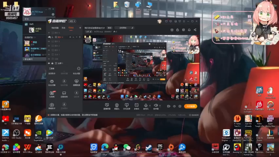Open the 发言助手 tool
The height and width of the screenshot is (157, 279).
(52, 74)
